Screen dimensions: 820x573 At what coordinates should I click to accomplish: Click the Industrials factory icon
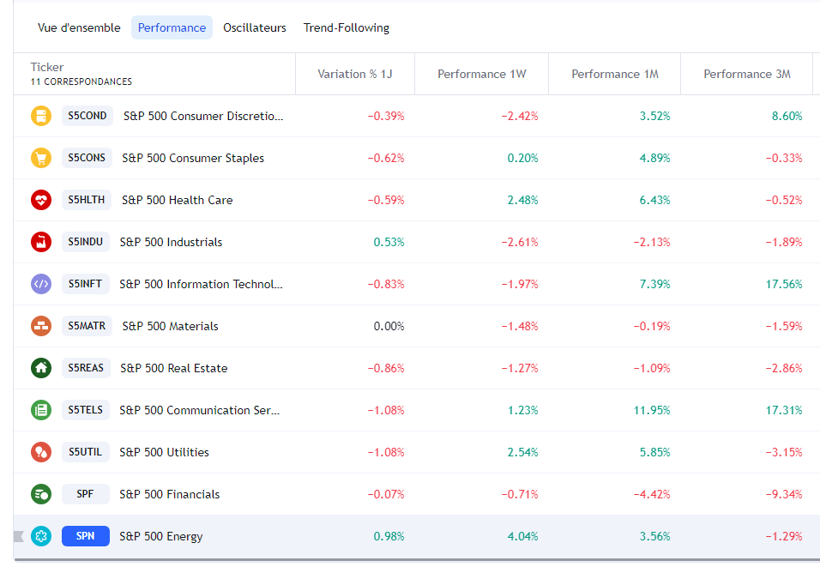(x=41, y=242)
